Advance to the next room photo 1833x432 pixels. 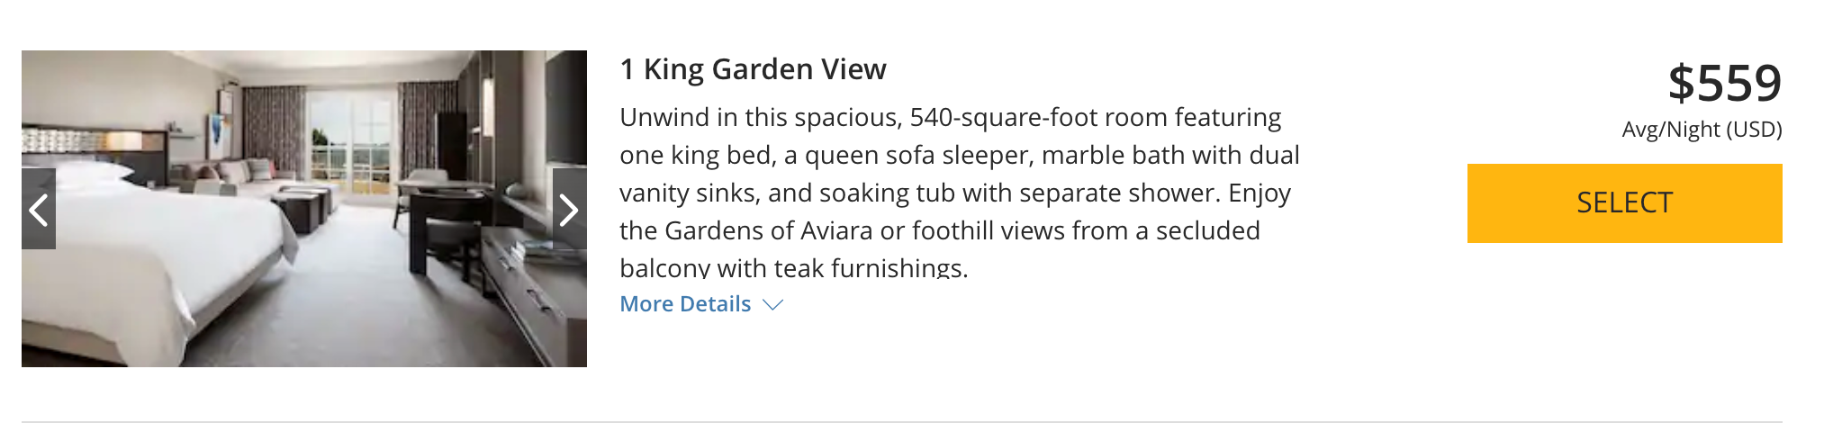569,210
